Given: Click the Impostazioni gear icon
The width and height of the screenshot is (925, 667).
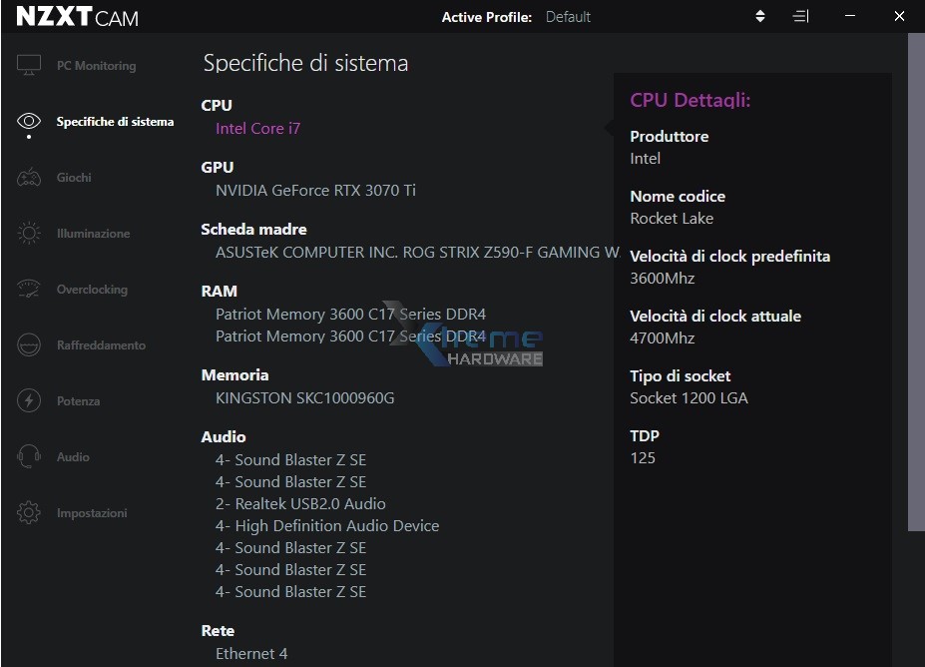Looking at the screenshot, I should coord(29,513).
